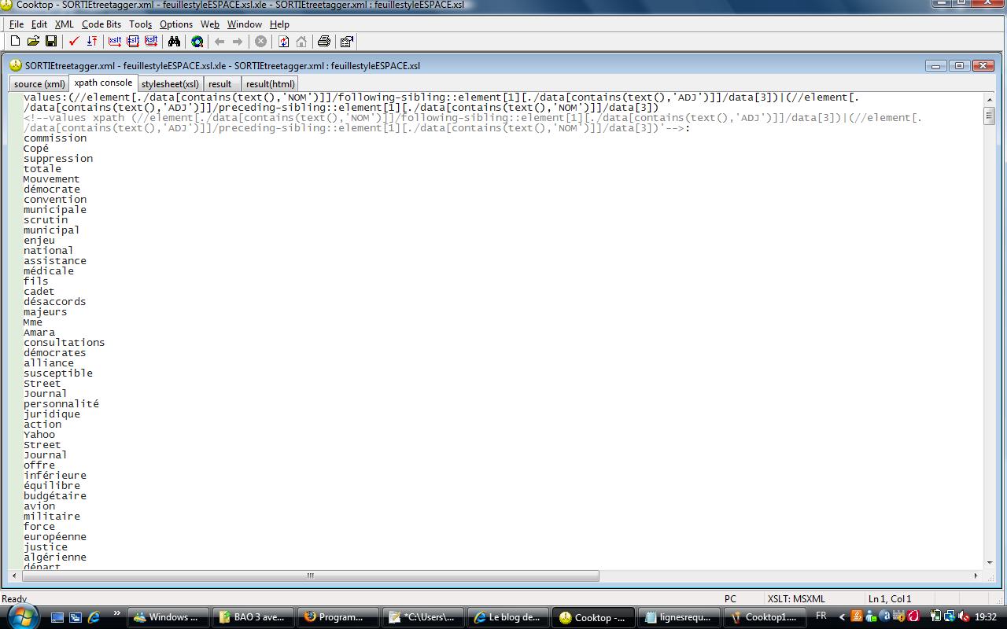The height and width of the screenshot is (629, 1007).
Task: Click the horizontal scrollbar thumb
Action: point(310,576)
